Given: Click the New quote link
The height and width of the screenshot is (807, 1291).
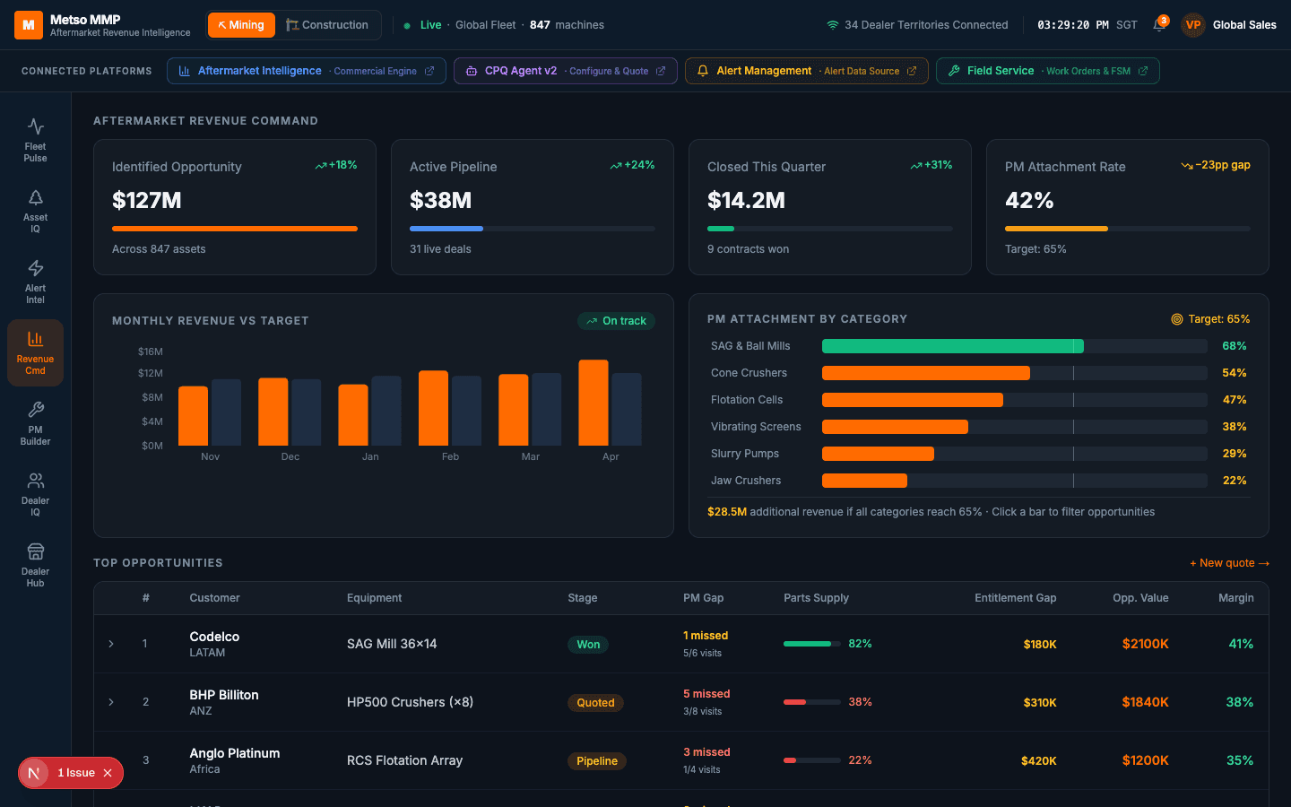Looking at the screenshot, I should pos(1229,563).
